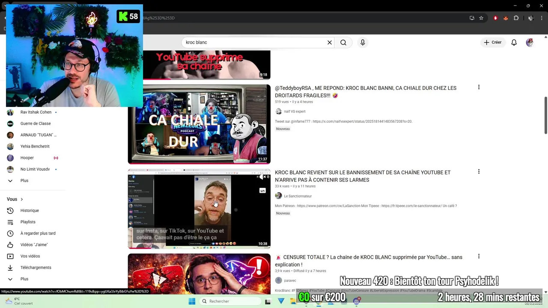The height and width of the screenshot is (308, 548).
Task: Click the CA CHIALE DUR thumbnail
Action: [x=199, y=124]
